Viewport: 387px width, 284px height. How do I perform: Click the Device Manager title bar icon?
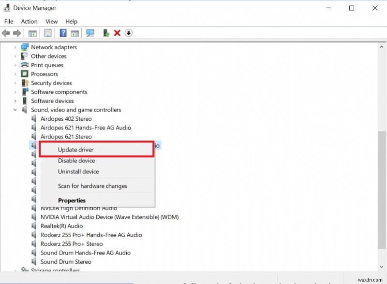point(7,8)
